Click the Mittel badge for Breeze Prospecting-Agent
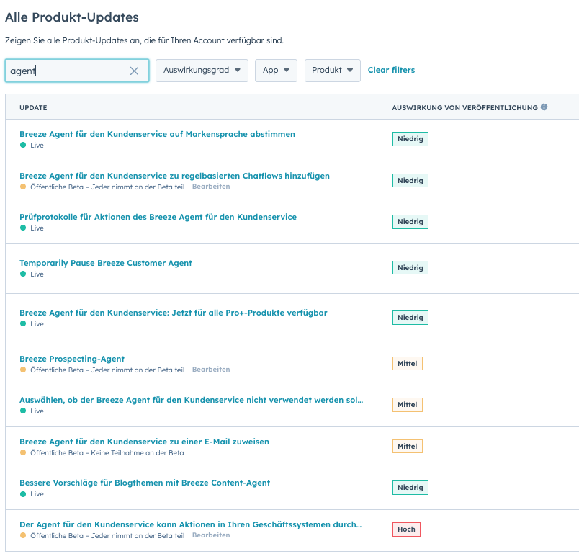 408,364
